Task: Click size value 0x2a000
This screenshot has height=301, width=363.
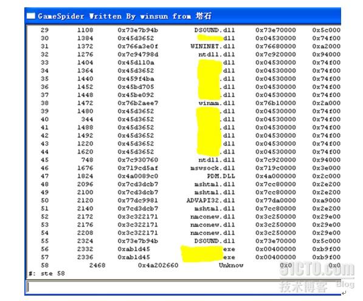Action: coord(326,103)
